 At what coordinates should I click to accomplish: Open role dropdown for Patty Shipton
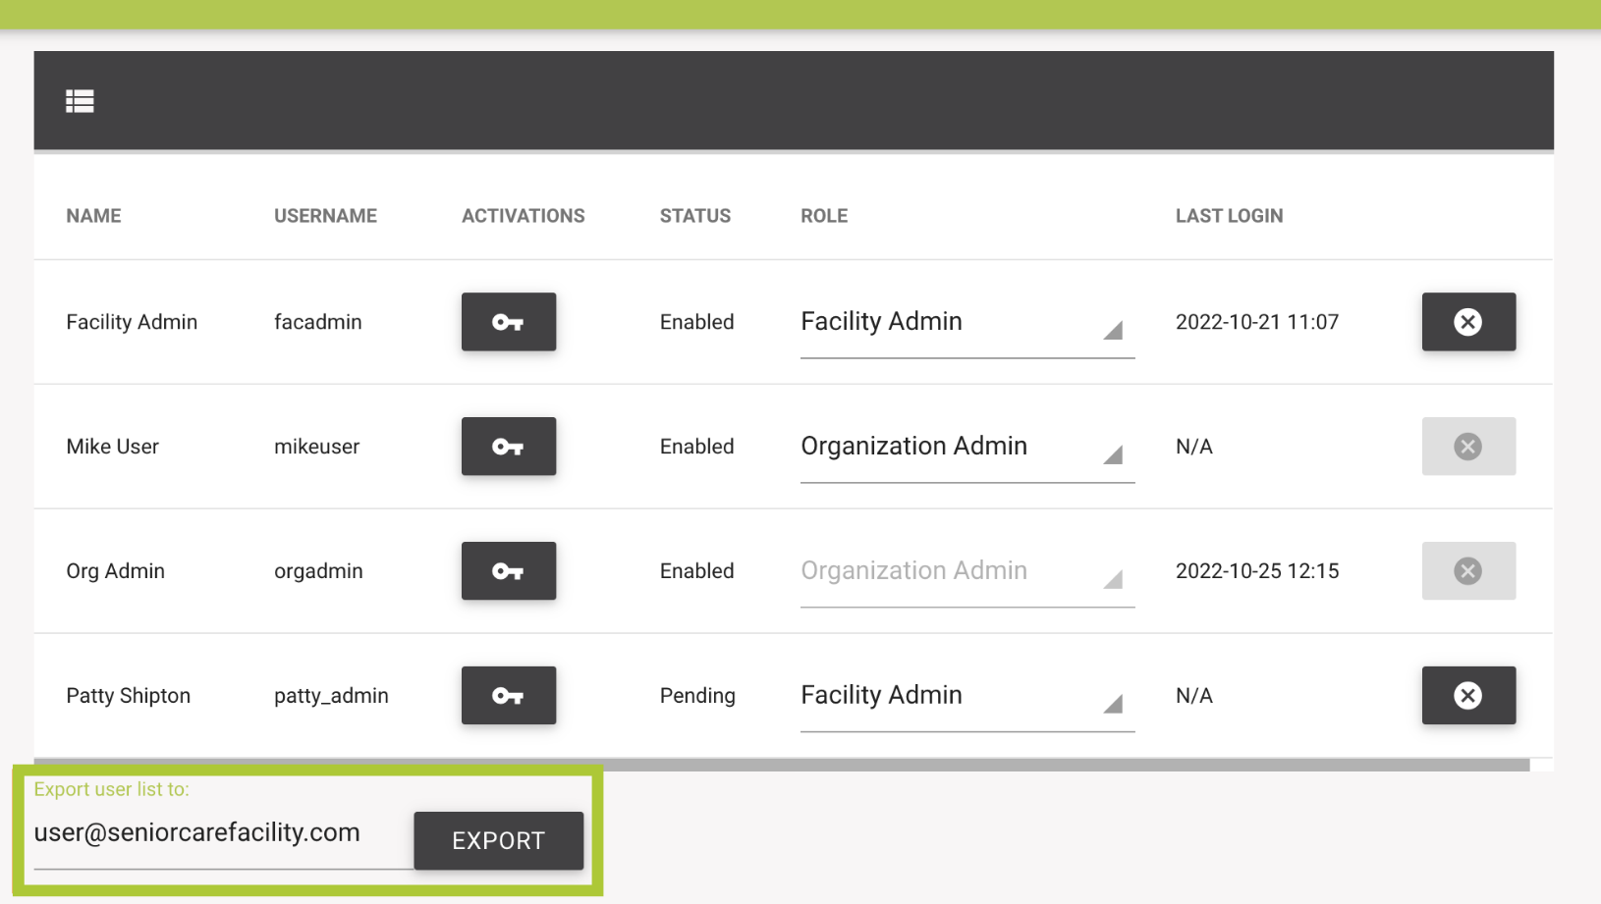966,697
